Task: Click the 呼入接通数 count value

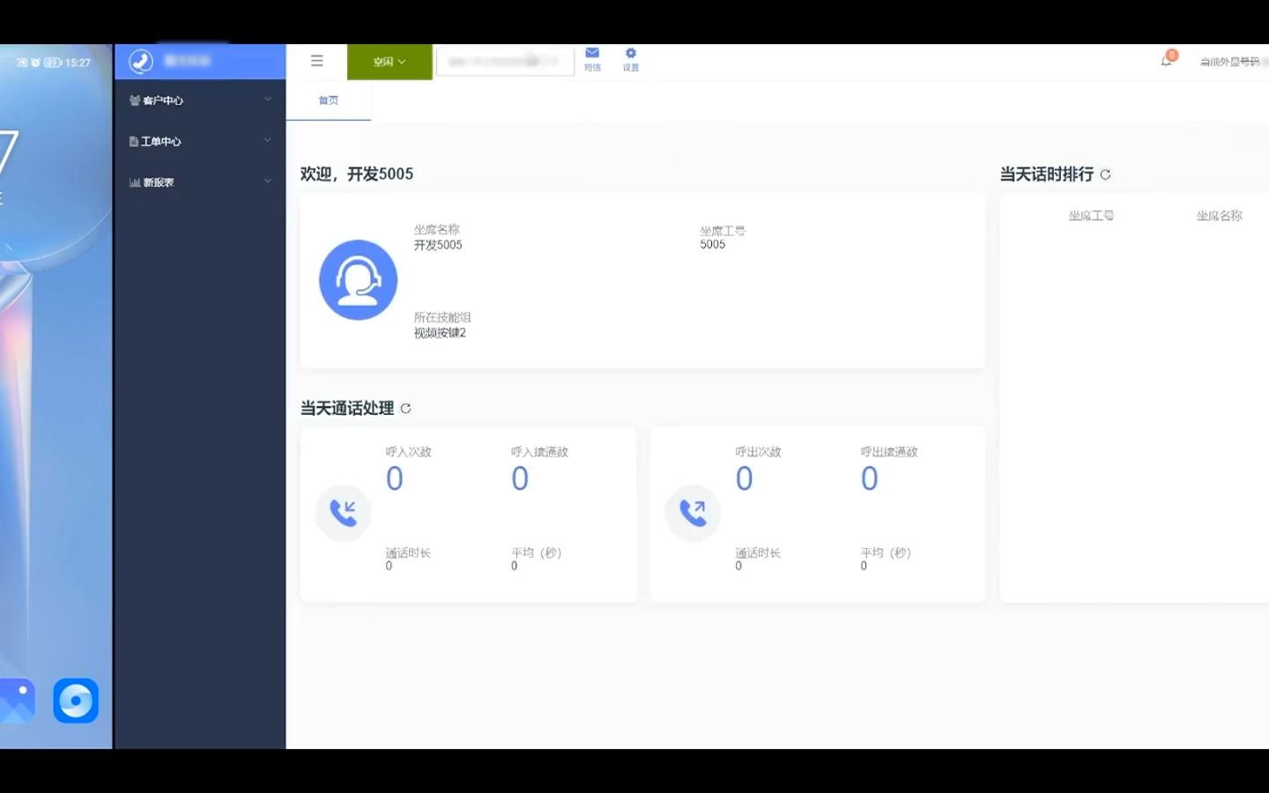Action: pos(520,478)
